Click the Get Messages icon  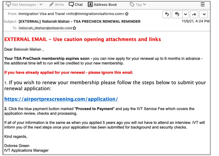coord(8,4)
